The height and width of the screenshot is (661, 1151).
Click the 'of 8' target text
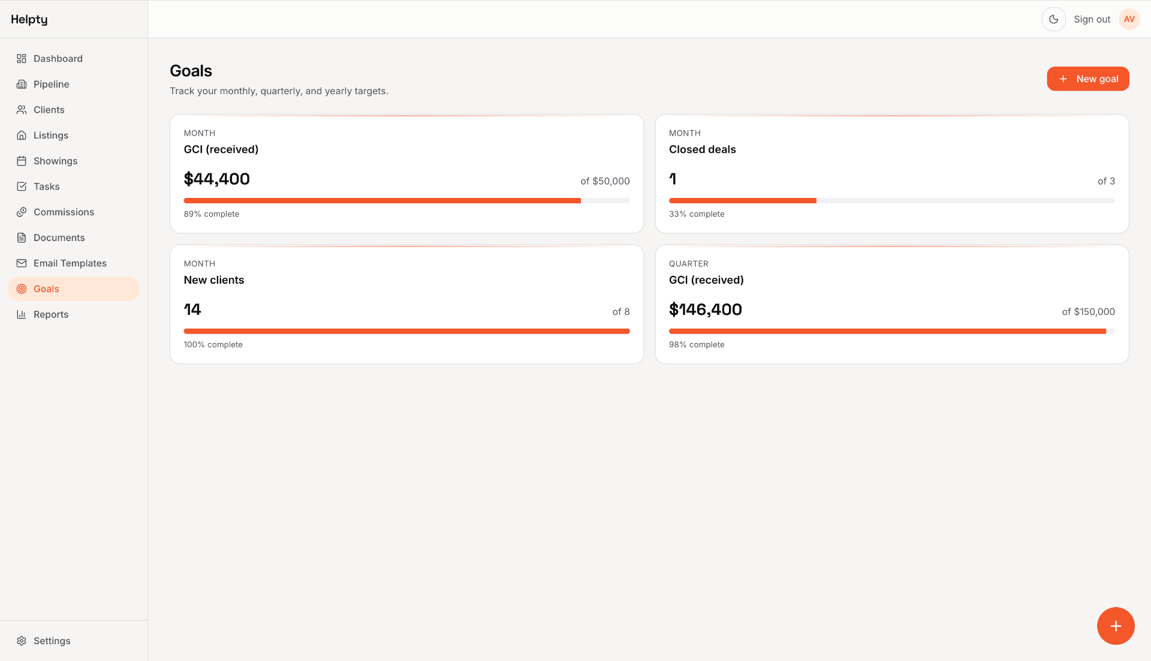pos(621,312)
